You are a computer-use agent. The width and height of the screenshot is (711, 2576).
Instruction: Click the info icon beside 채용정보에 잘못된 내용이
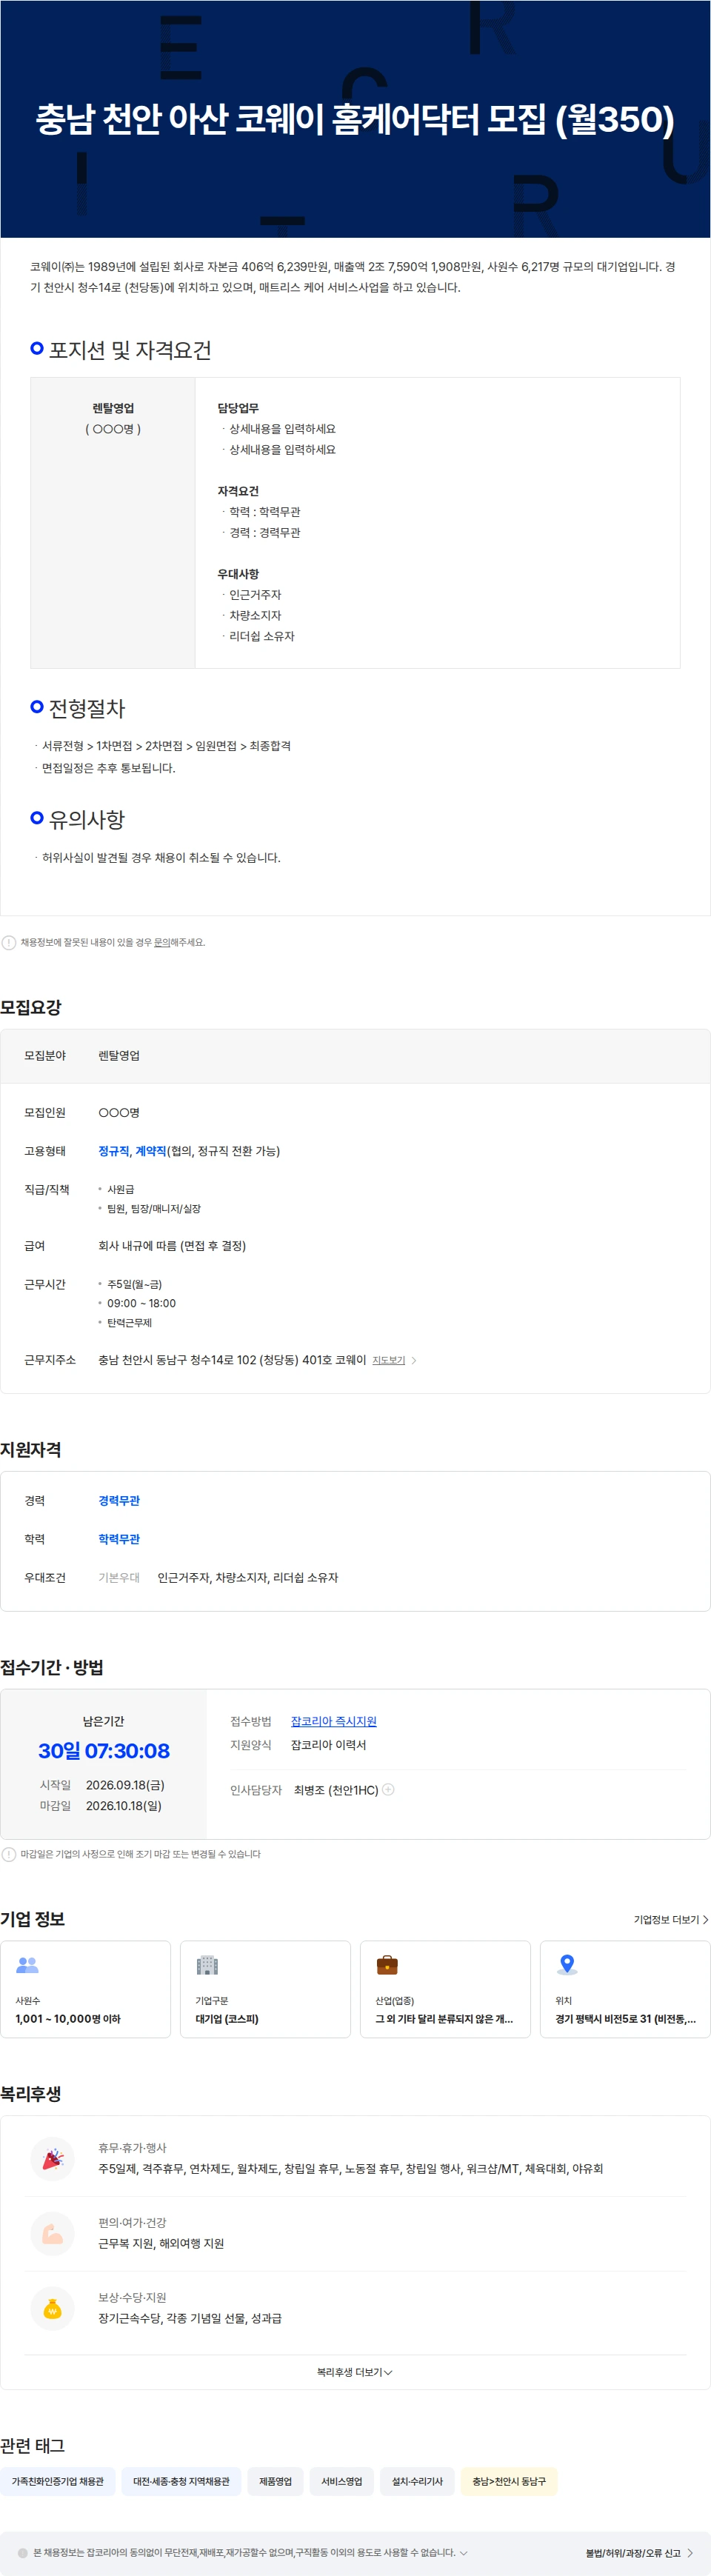coord(9,942)
